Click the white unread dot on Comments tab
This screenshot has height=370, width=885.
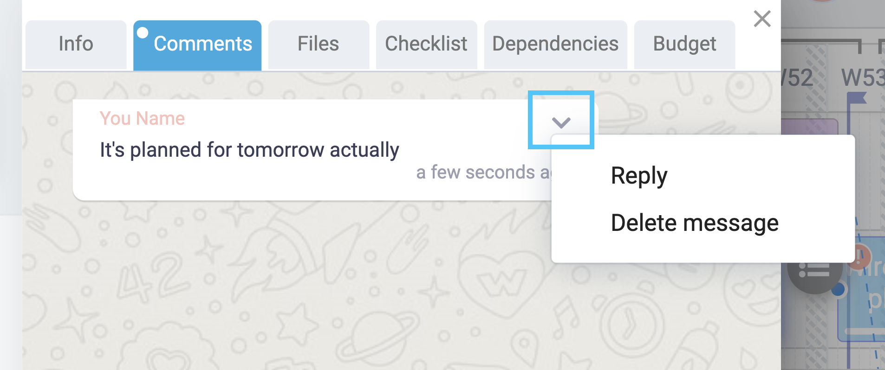(x=143, y=32)
